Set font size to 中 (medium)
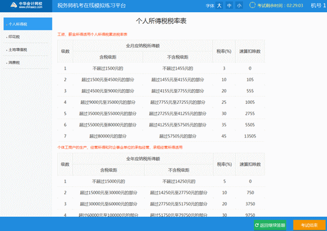 (x=229, y=5)
